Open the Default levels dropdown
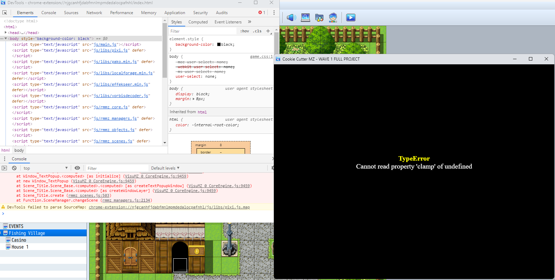Screen dimensions: 555x280 click(165, 168)
